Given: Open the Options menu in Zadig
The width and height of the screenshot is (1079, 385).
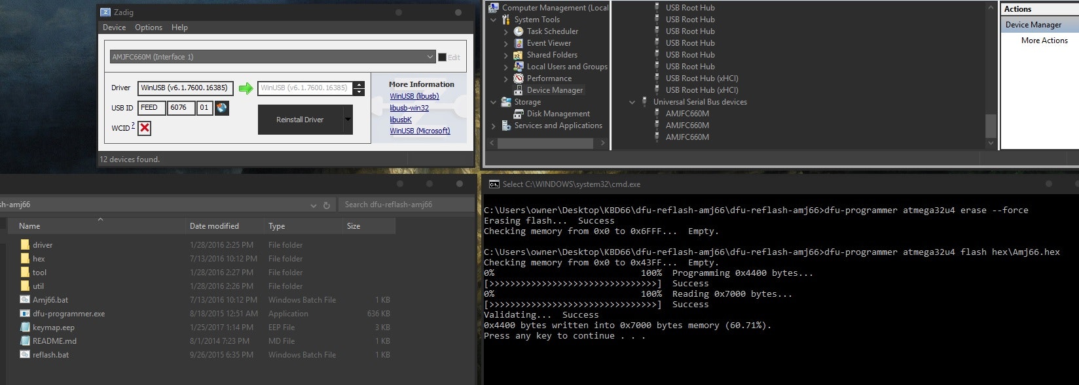Looking at the screenshot, I should (x=149, y=27).
